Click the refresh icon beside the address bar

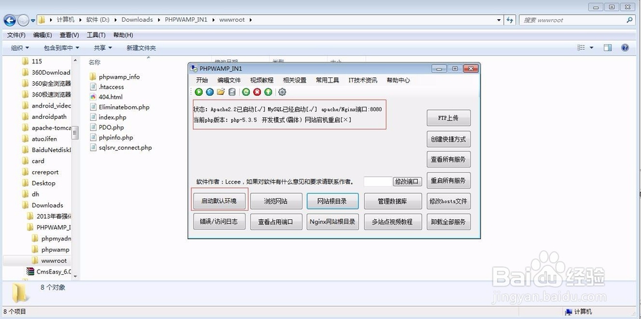point(510,20)
